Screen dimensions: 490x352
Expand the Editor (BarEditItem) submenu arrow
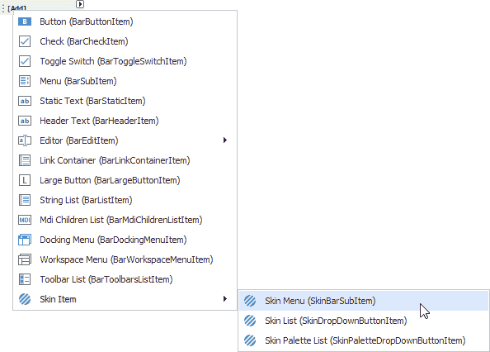click(224, 140)
